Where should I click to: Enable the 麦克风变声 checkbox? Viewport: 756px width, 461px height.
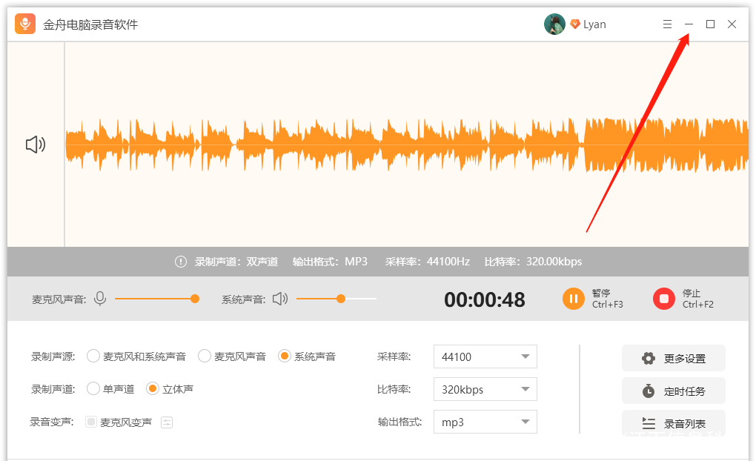[x=91, y=422]
